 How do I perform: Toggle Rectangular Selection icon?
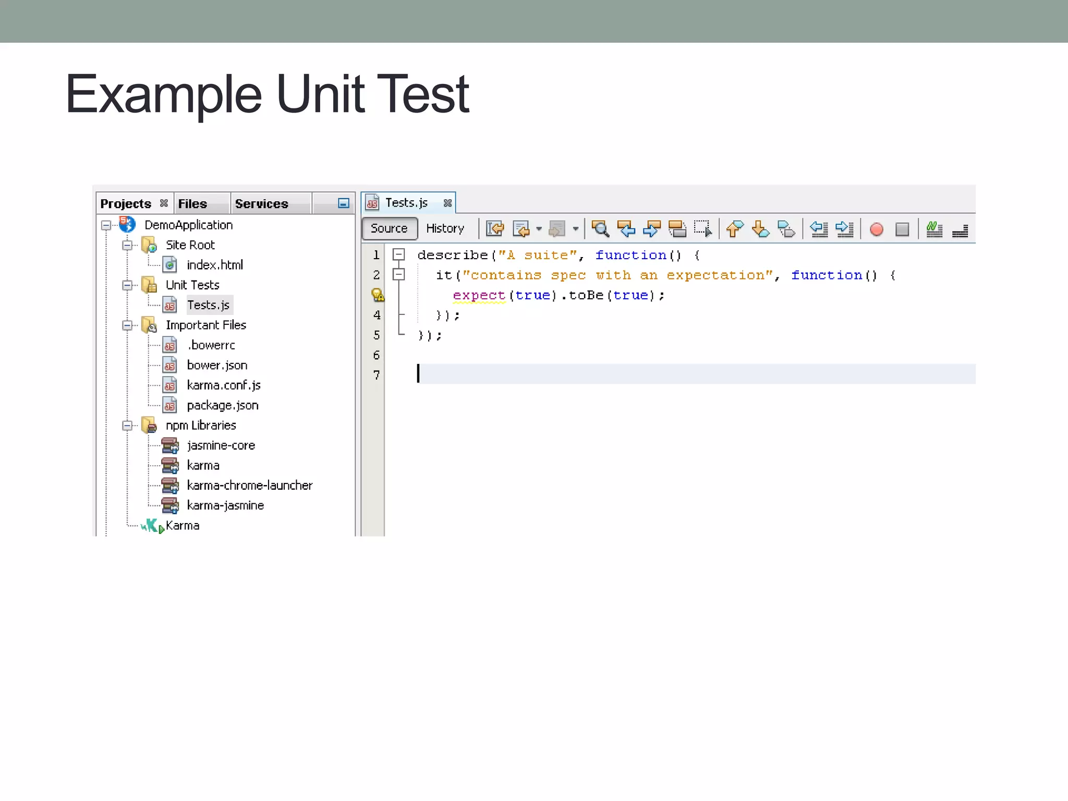702,229
